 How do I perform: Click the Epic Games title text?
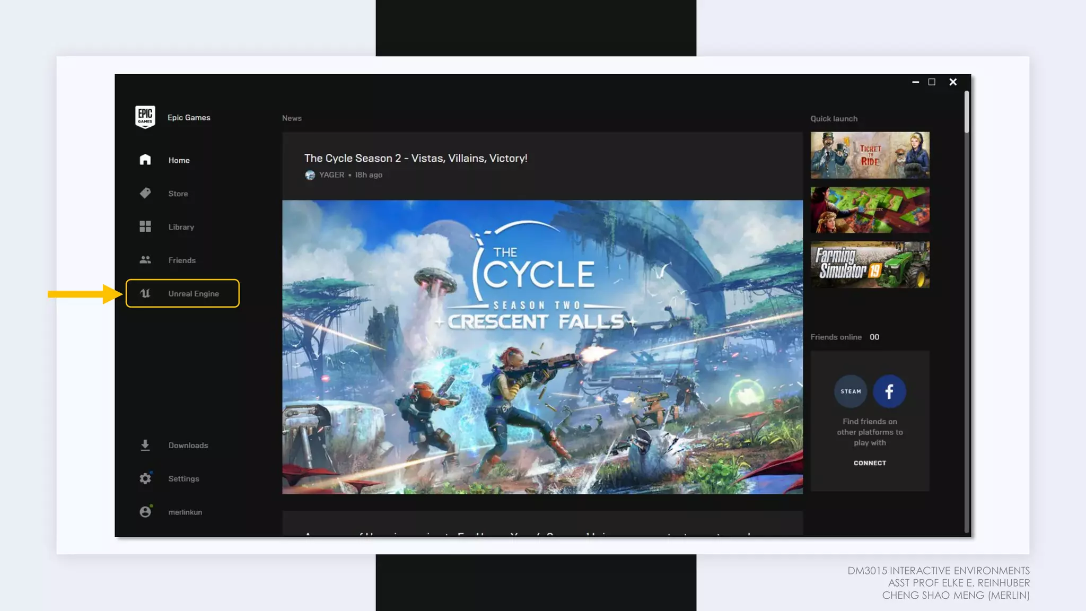tap(189, 118)
